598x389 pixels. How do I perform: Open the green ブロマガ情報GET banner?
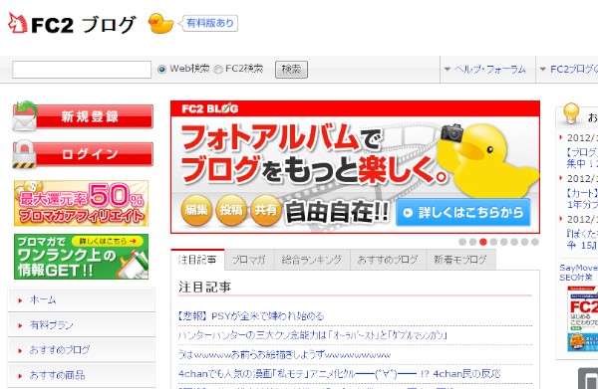[x=82, y=257]
